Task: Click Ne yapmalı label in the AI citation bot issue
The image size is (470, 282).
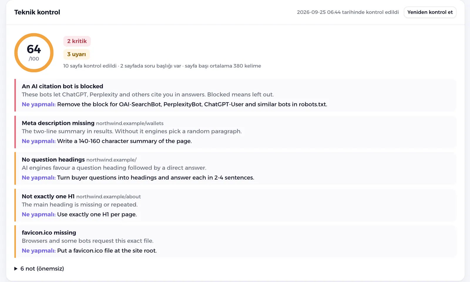Action: click(39, 104)
